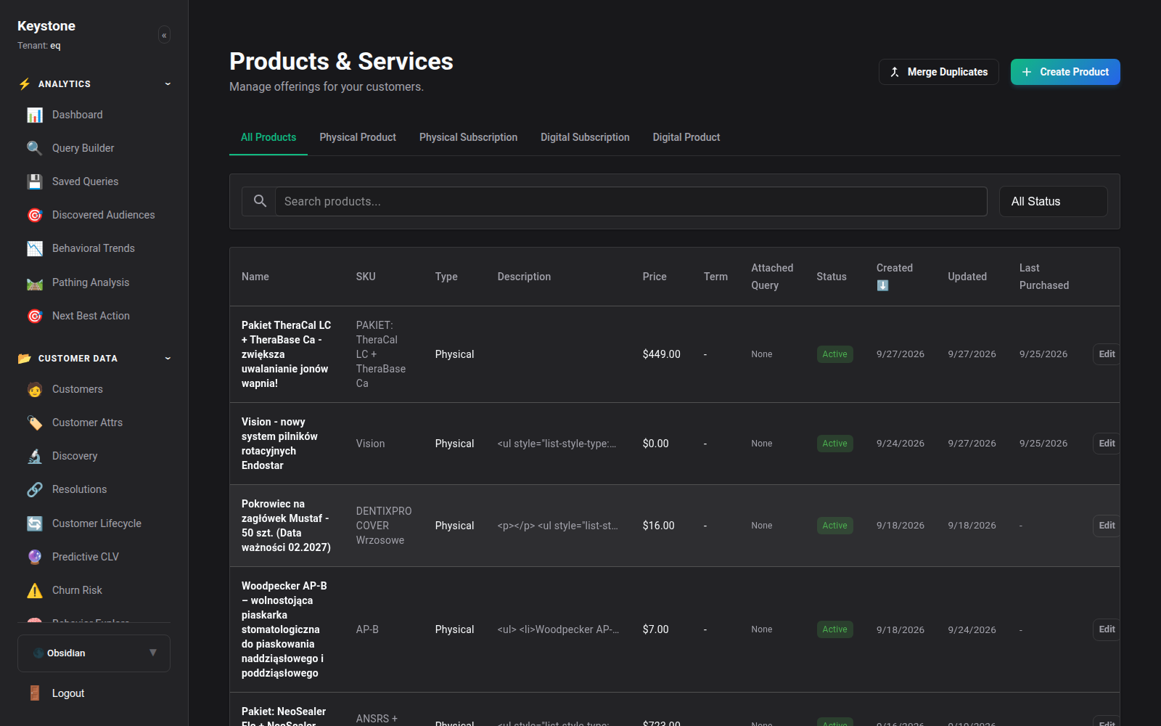Screen dimensions: 1161x726
Task: Click the Predictive CLV crystal ball icon
Action: tap(35, 557)
